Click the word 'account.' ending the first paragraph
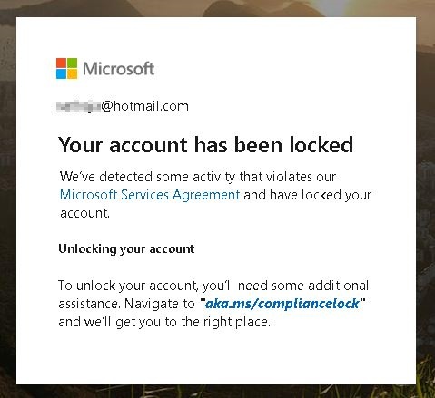435x398 pixels. [84, 213]
